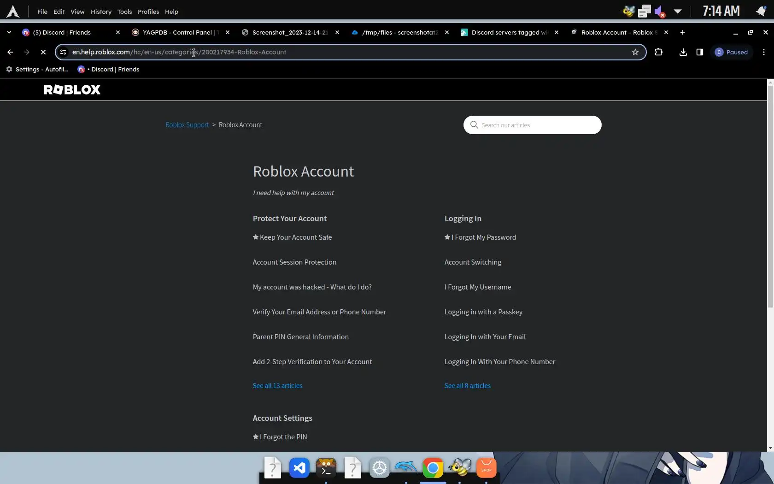Go back to the previous page
Viewport: 774px width, 484px height.
click(10, 52)
